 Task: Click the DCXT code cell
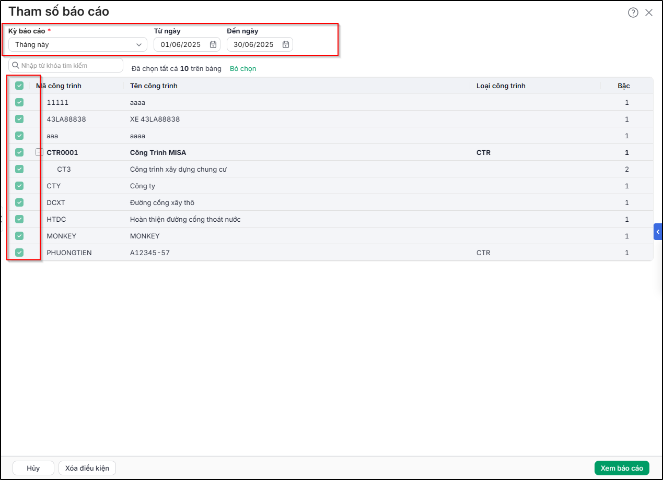56,202
